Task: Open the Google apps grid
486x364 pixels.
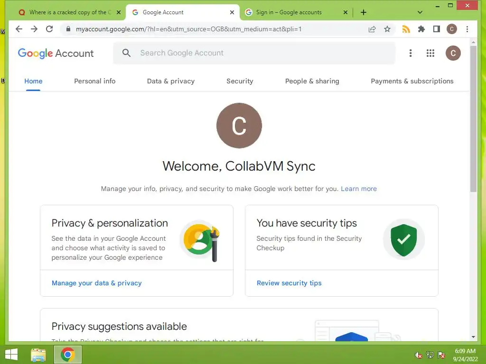Action: [x=430, y=53]
